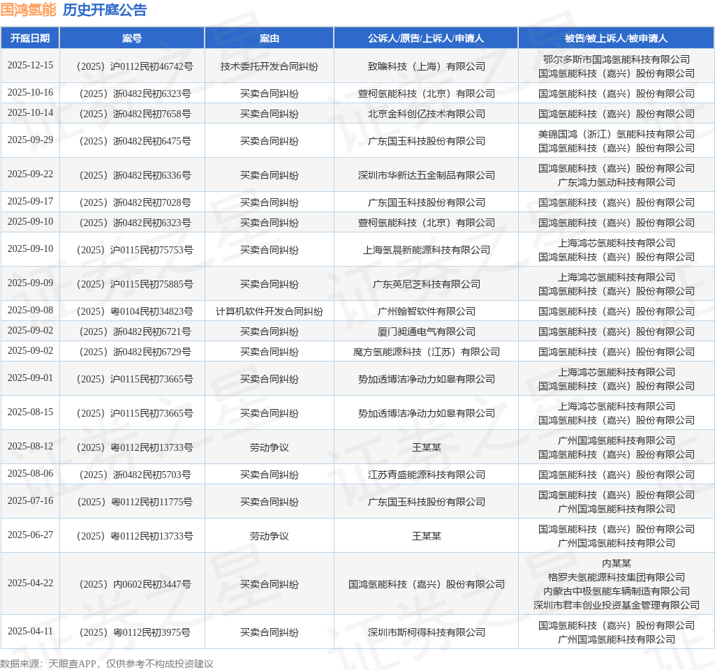Viewport: 715px width, 670px height.
Task: Click defendant 鄂尔多斯市国鸿氢能科技有限公司
Action: pyautogui.click(x=616, y=59)
